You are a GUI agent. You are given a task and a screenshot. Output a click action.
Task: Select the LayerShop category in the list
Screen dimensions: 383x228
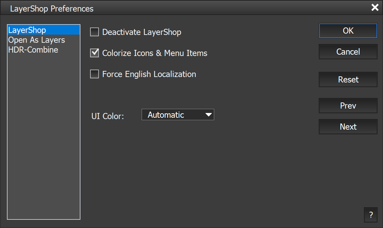tap(27, 30)
